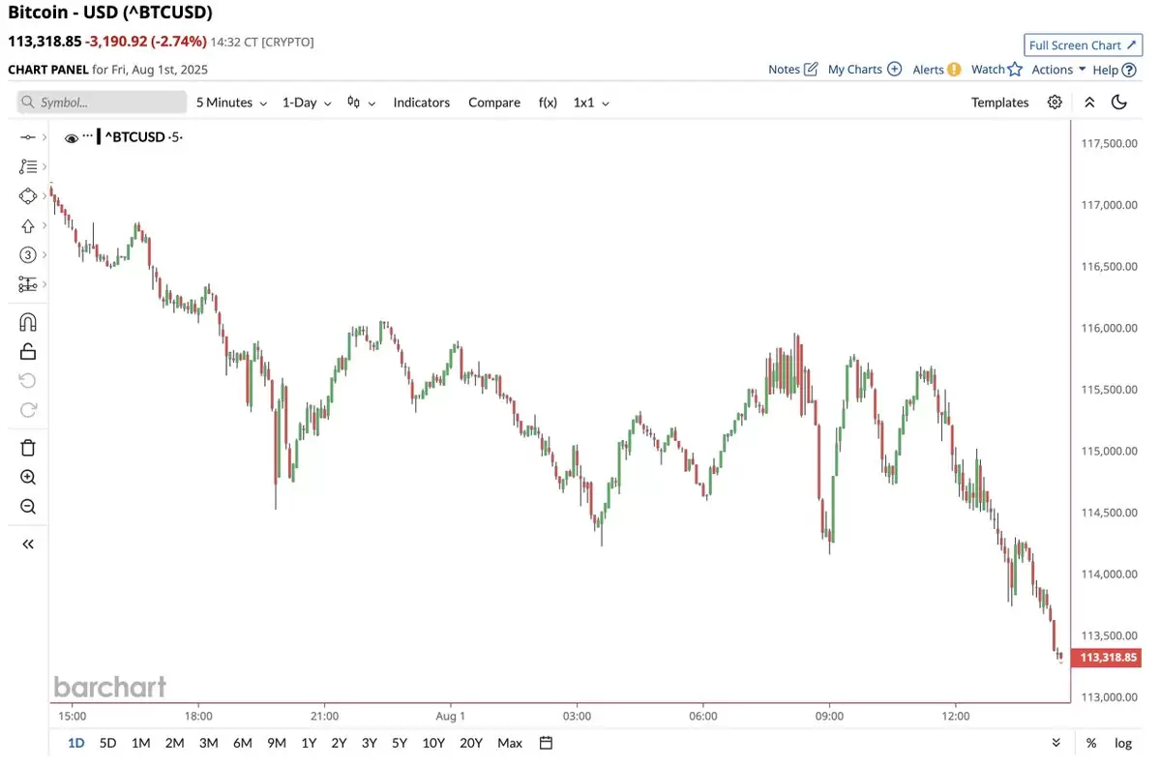Open the Fibonacci retracement tools
1160x765 pixels.
tap(27, 166)
